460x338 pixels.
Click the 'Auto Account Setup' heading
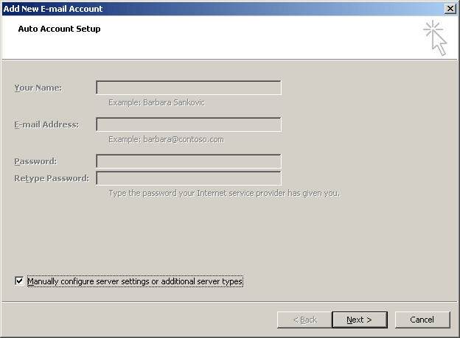[59, 29]
